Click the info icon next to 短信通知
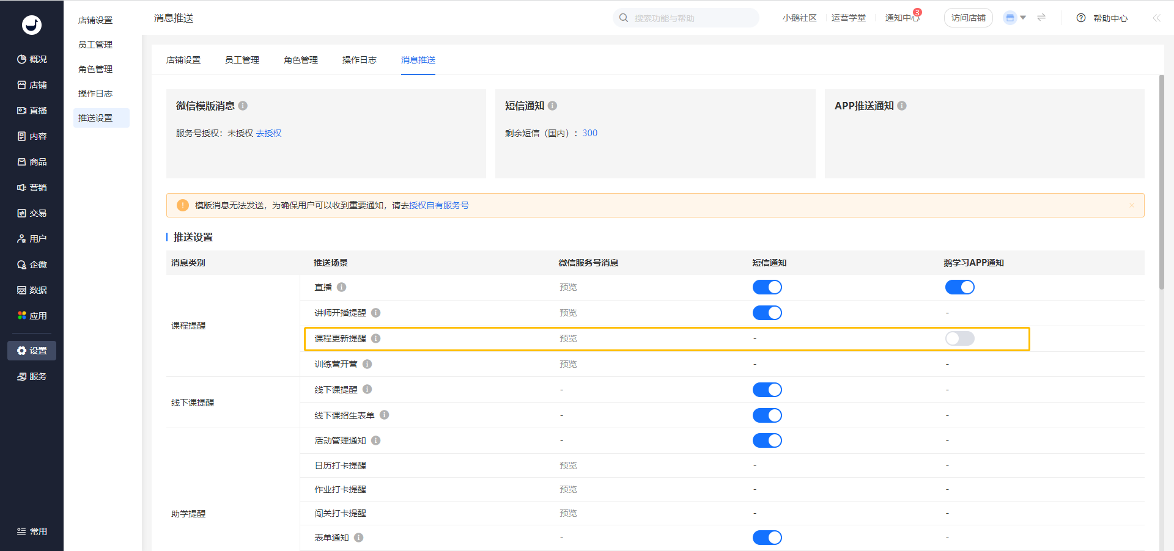1174x551 pixels. 552,106
